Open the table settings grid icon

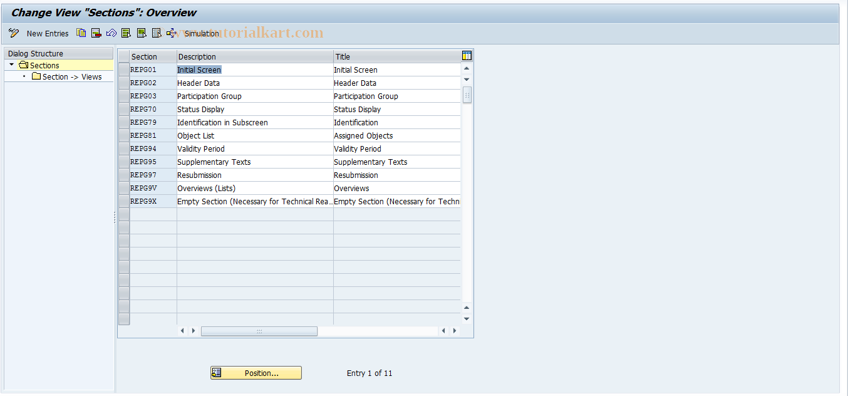[x=467, y=56]
